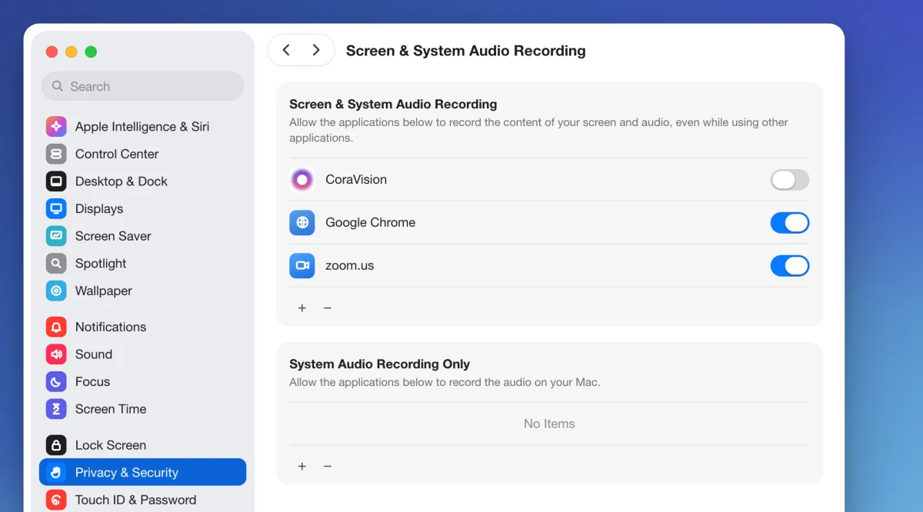Click the window title Screen & System Audio Recording

[466, 51]
